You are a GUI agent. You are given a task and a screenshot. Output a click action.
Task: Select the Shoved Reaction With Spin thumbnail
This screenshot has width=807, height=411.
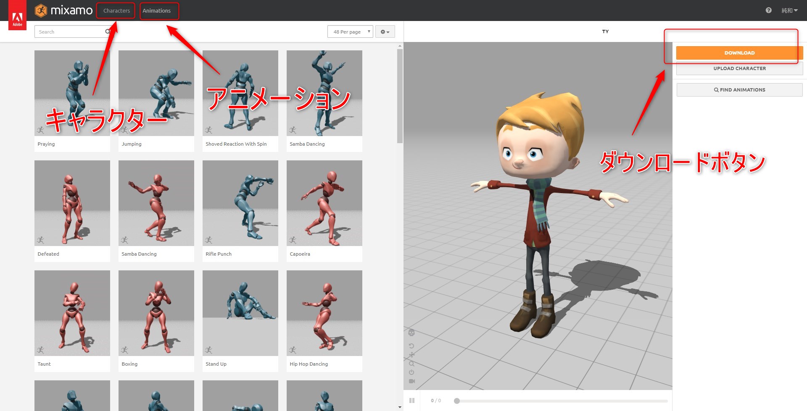coord(240,93)
